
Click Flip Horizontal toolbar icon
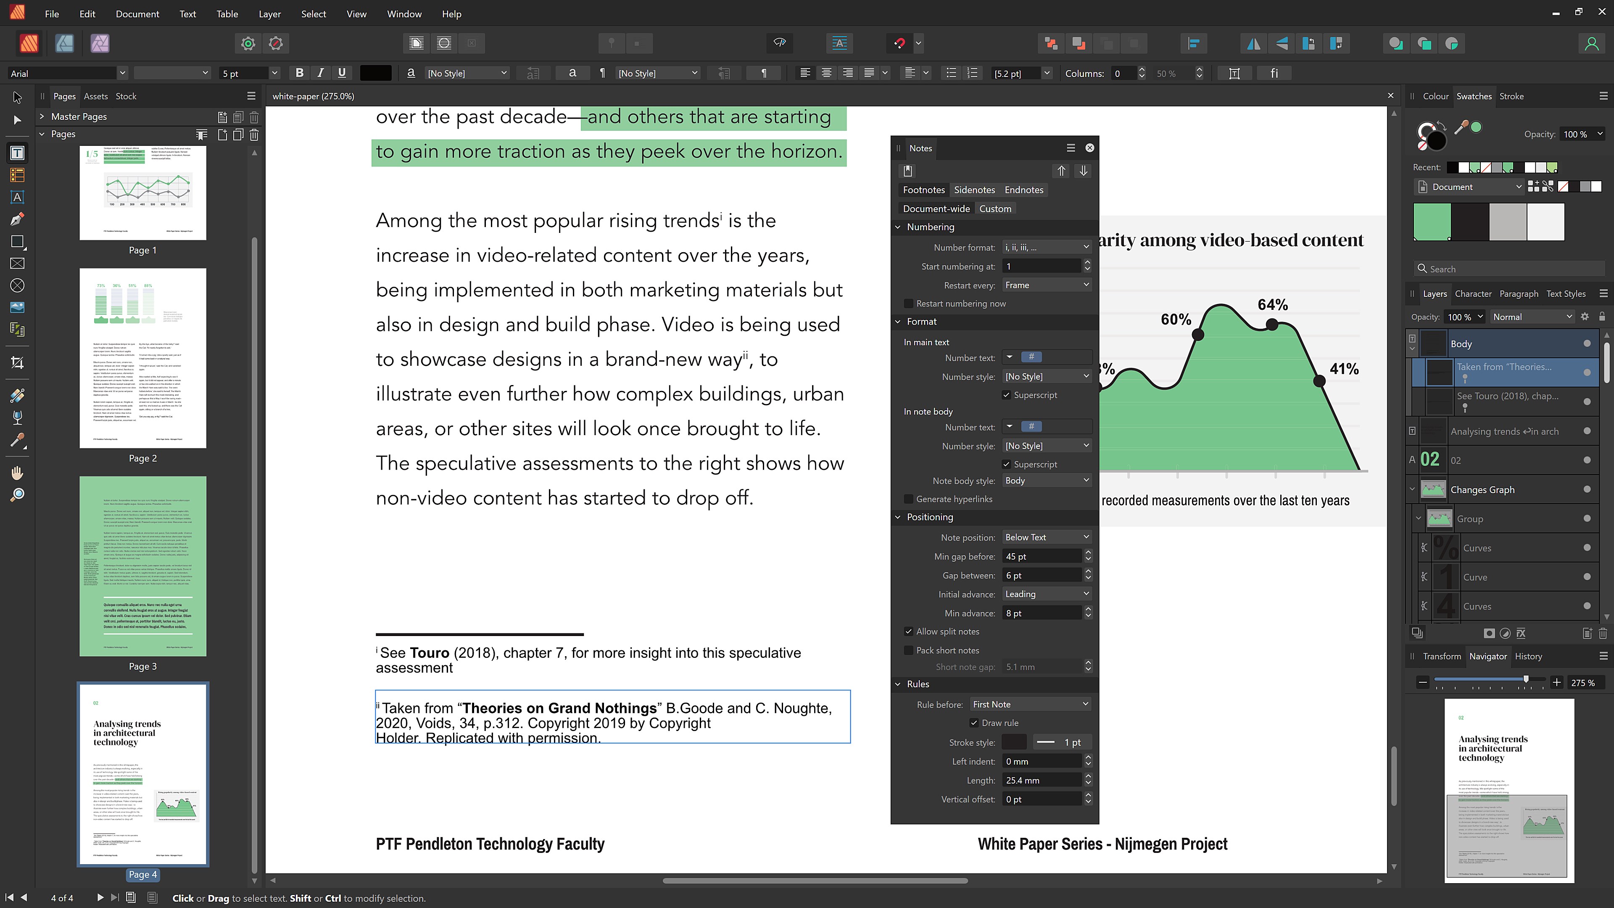(x=1254, y=43)
